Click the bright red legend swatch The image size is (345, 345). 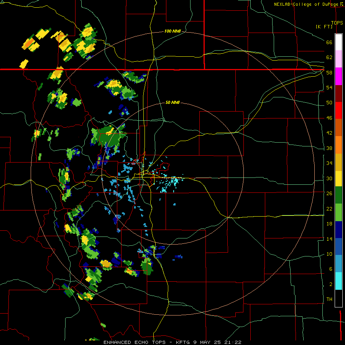tap(338, 110)
